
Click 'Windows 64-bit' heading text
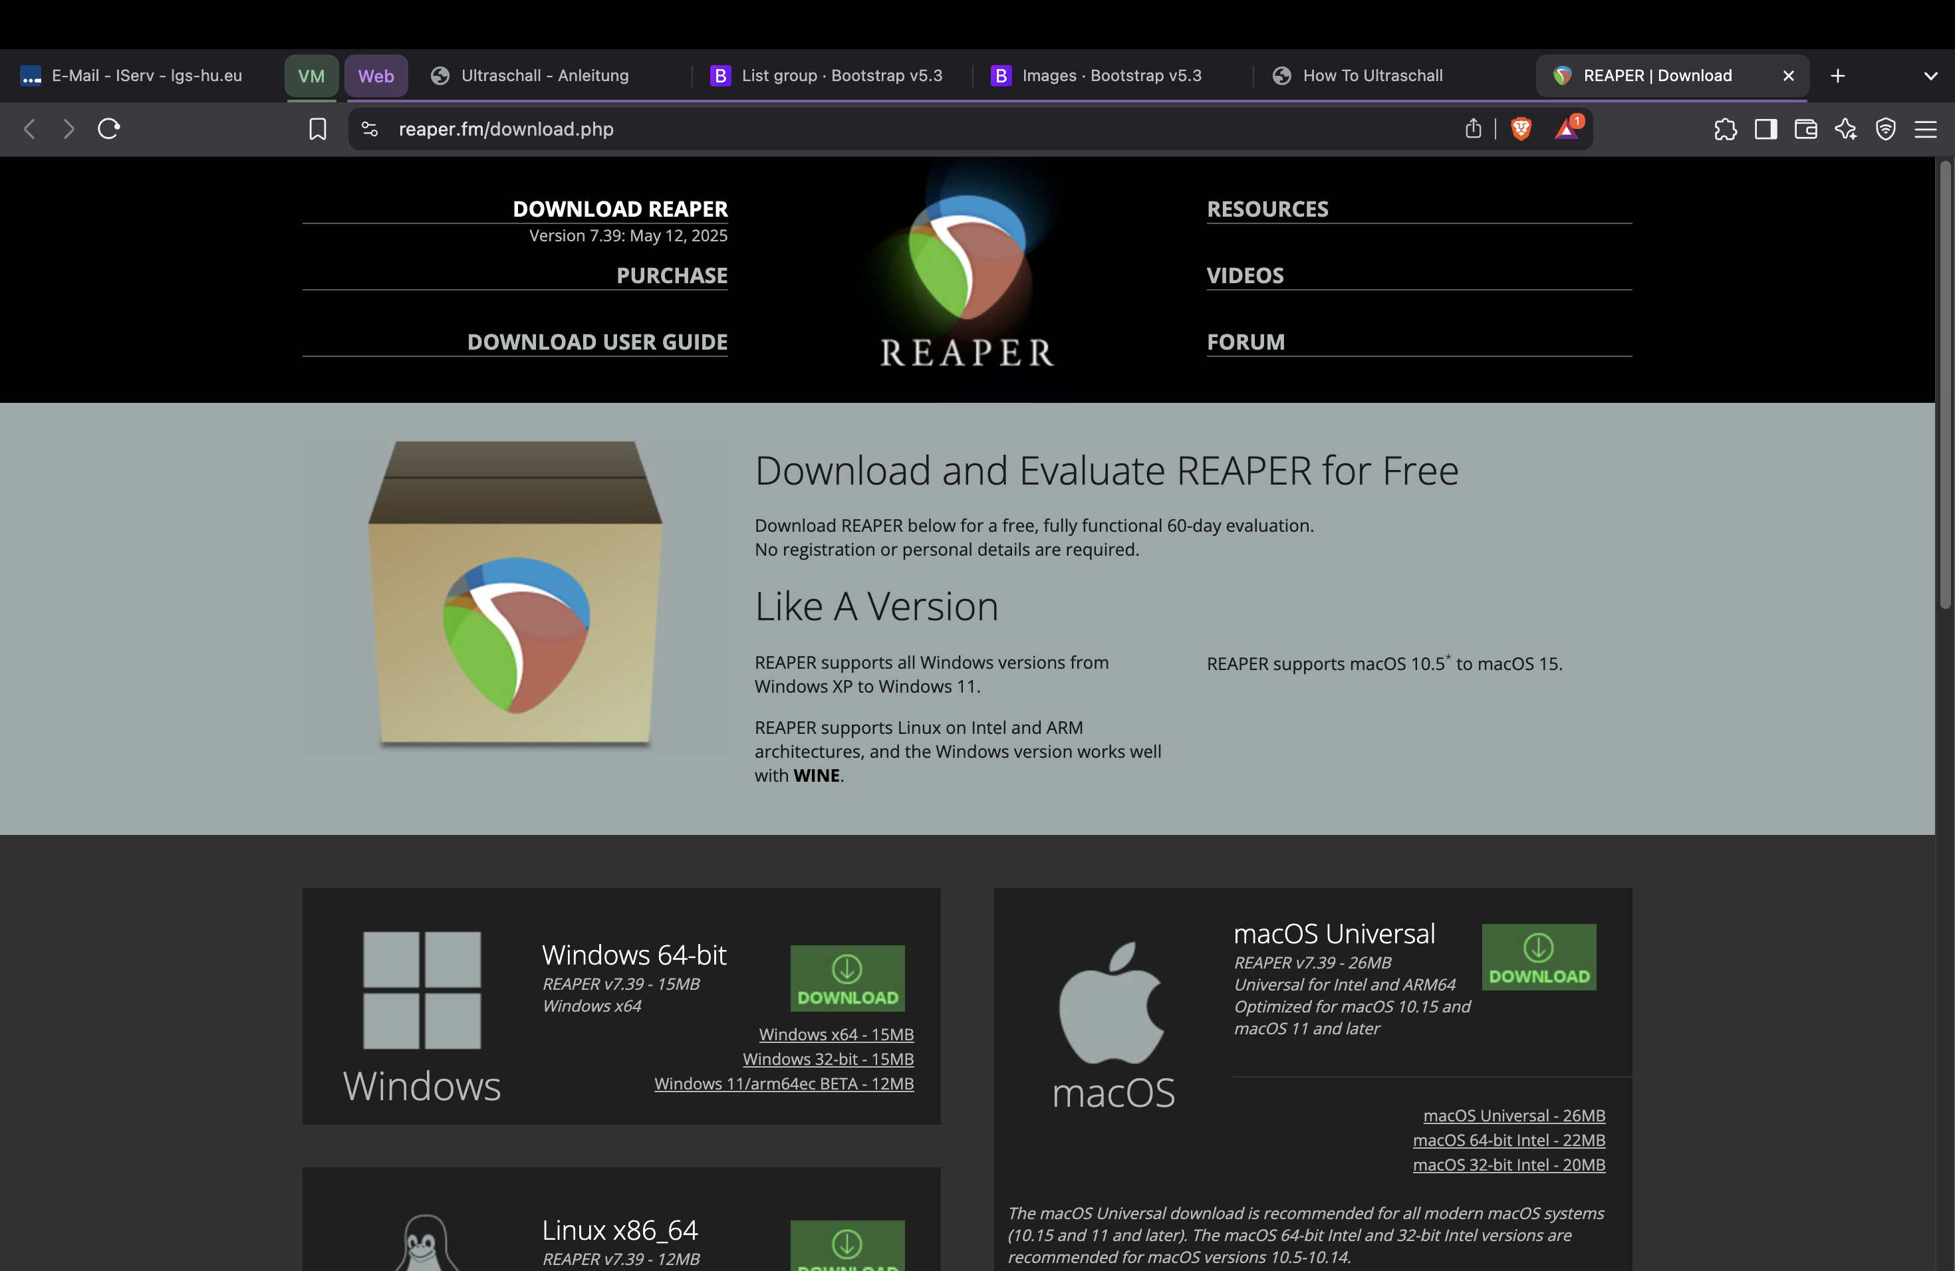tap(634, 955)
